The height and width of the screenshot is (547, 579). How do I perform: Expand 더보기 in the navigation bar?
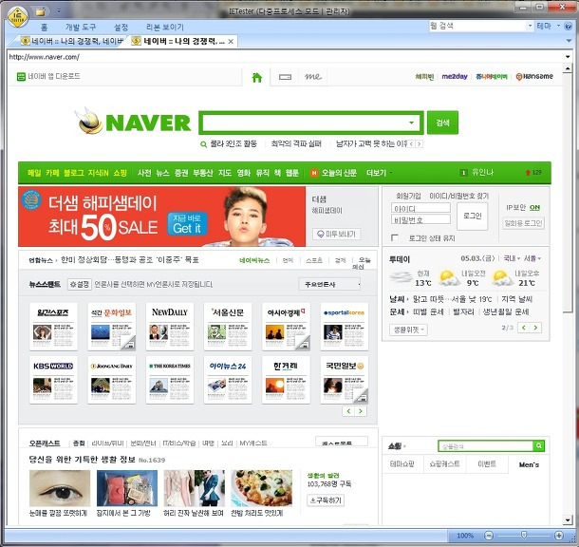379,173
